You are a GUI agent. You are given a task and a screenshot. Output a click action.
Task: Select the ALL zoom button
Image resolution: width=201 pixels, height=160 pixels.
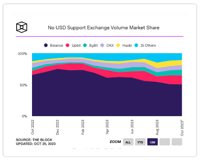point(128,142)
